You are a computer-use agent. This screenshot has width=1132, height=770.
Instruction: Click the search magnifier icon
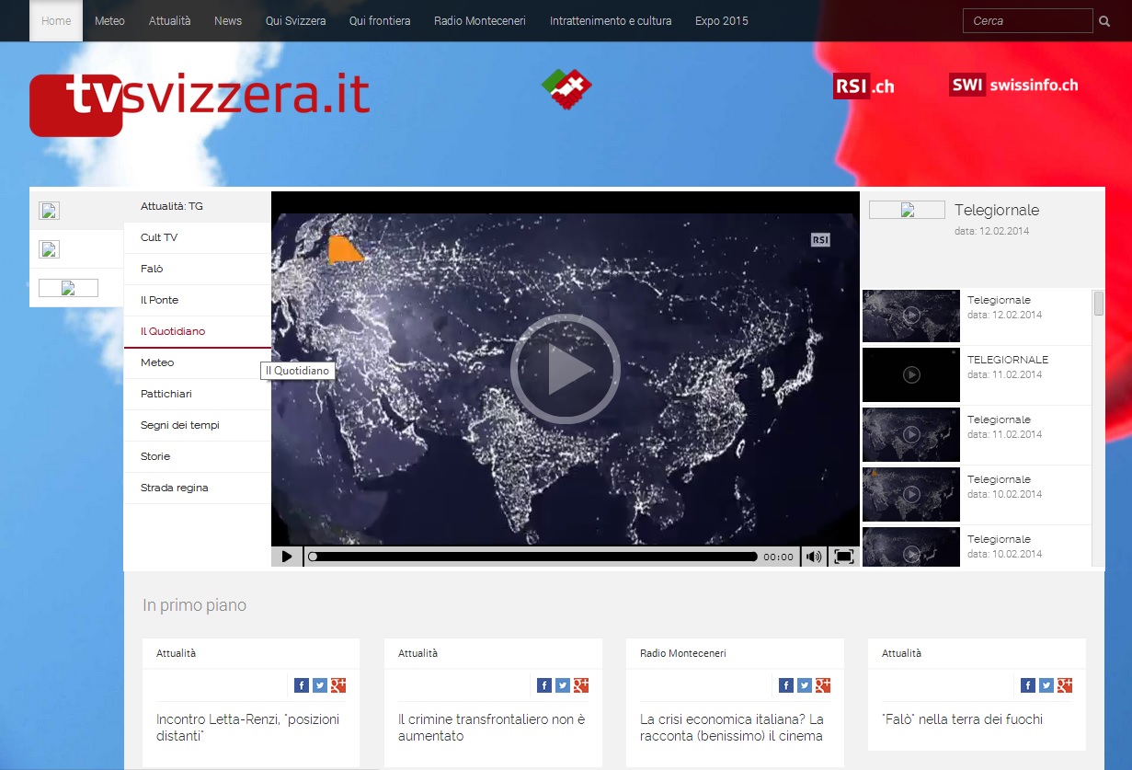pos(1104,21)
